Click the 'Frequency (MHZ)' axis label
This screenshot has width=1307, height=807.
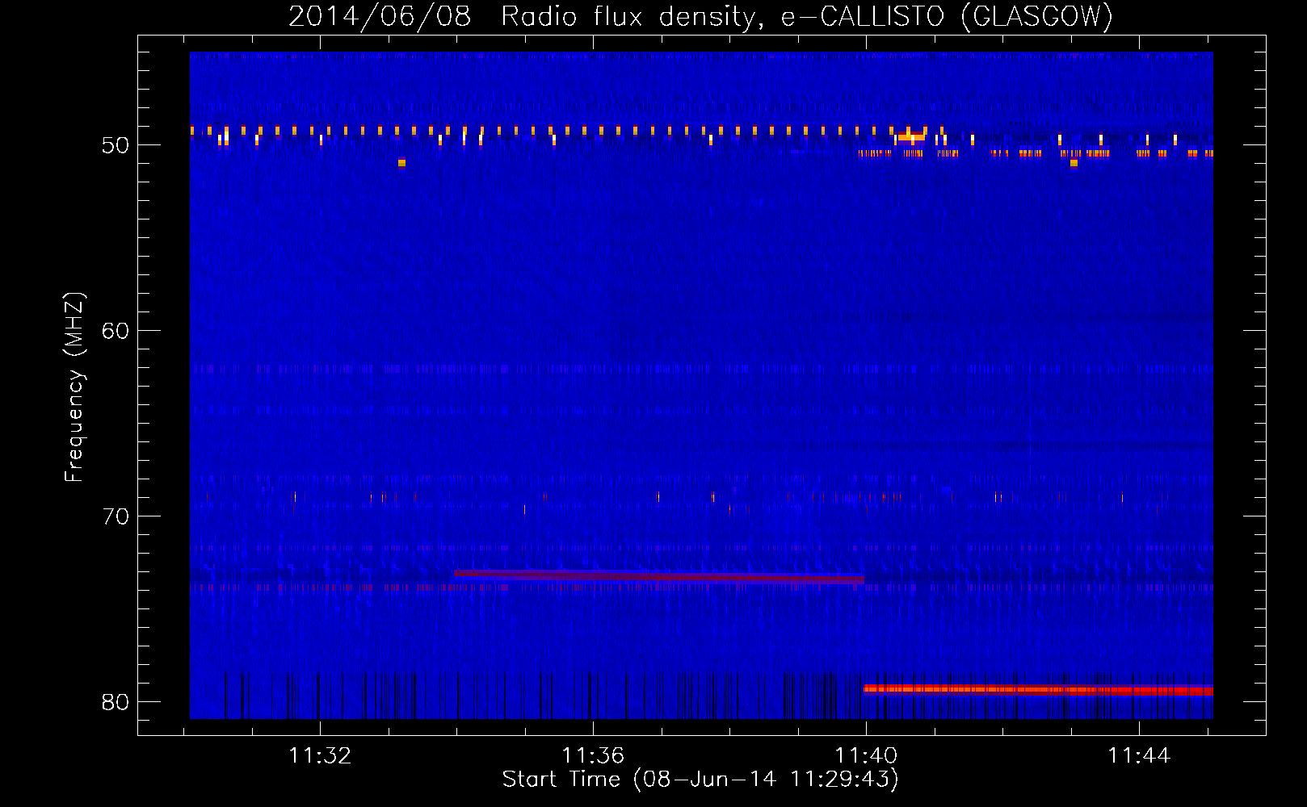[x=74, y=387]
